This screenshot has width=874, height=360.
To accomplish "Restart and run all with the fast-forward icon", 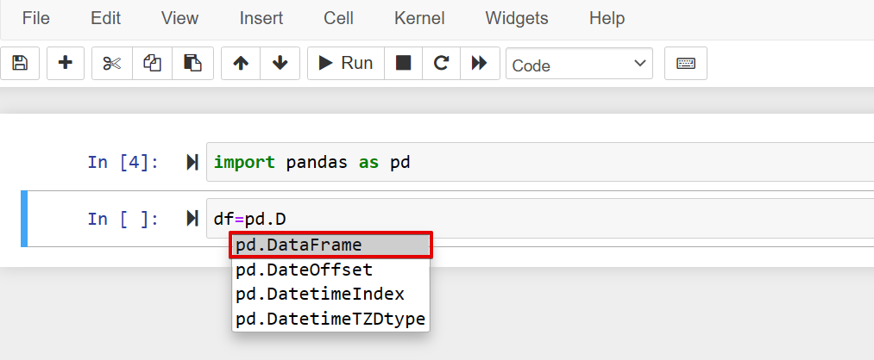I will pos(480,64).
